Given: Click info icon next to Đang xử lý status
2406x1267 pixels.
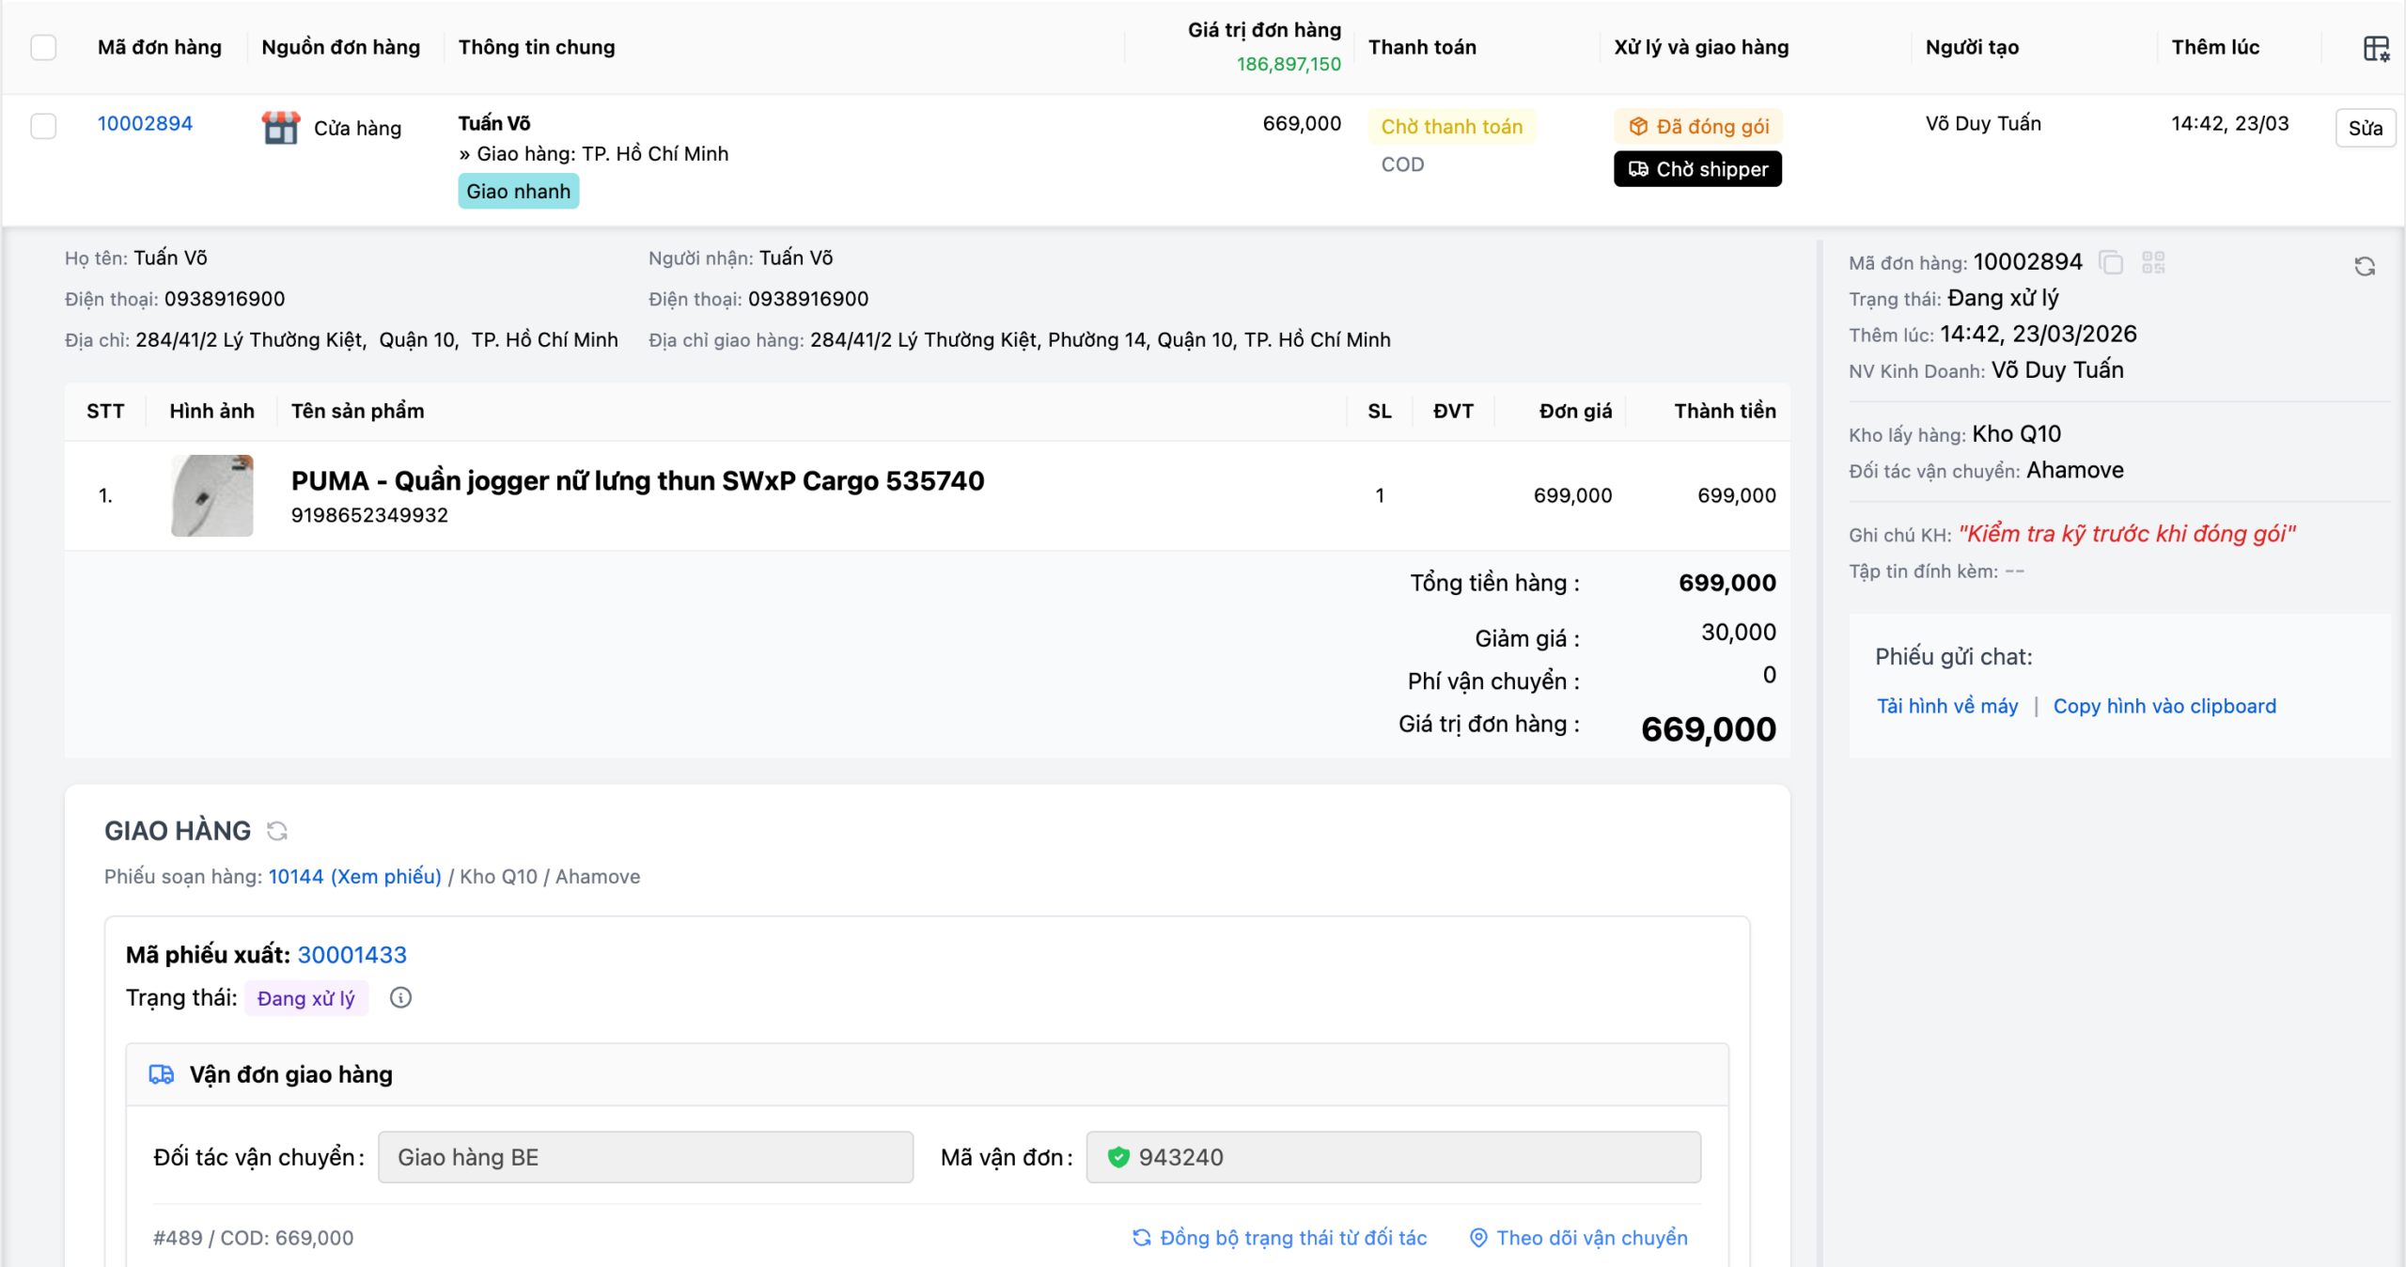Looking at the screenshot, I should (x=400, y=998).
